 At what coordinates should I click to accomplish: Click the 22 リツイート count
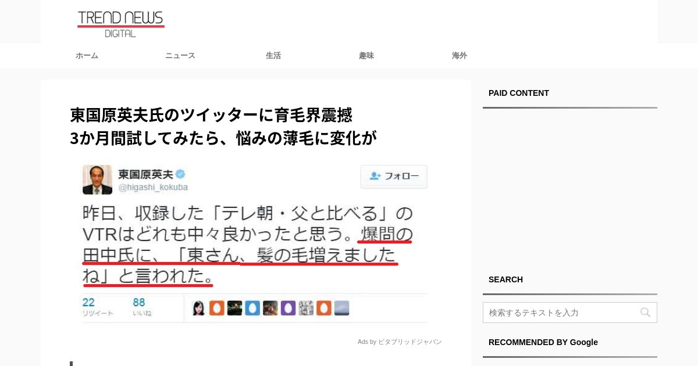pos(98,307)
